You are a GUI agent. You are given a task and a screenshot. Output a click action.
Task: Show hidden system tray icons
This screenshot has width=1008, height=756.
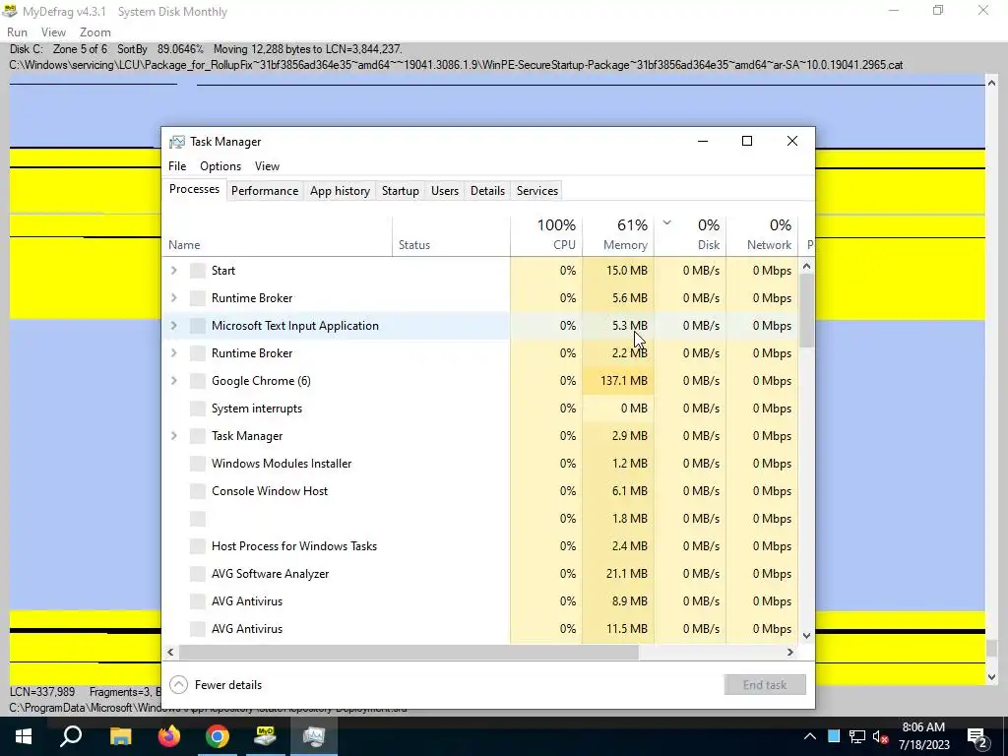pyautogui.click(x=810, y=736)
